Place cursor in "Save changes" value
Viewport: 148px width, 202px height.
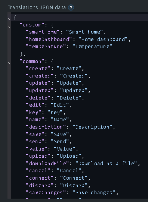[94, 193]
